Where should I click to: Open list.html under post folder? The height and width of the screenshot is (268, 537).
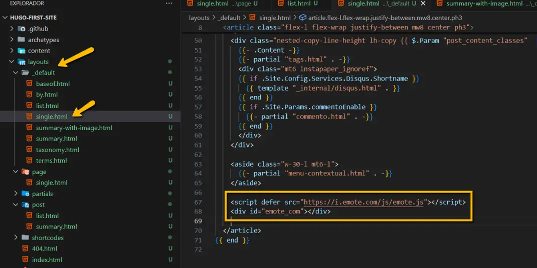(x=47, y=216)
